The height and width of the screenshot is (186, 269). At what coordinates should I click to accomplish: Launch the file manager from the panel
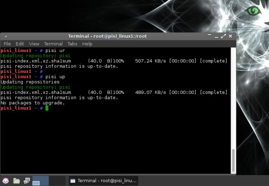pyautogui.click(x=17, y=181)
